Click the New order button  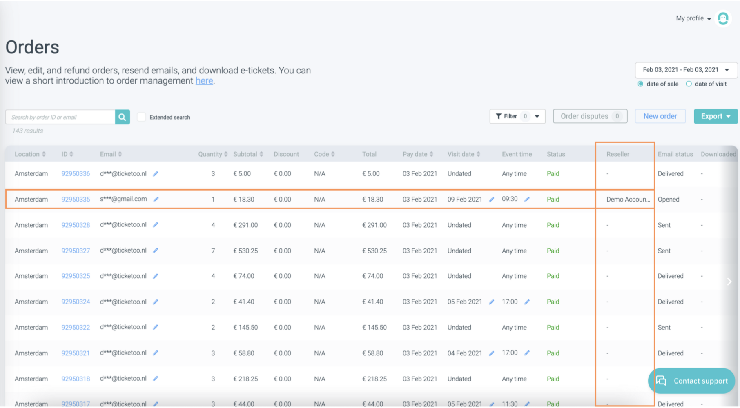[x=660, y=116]
